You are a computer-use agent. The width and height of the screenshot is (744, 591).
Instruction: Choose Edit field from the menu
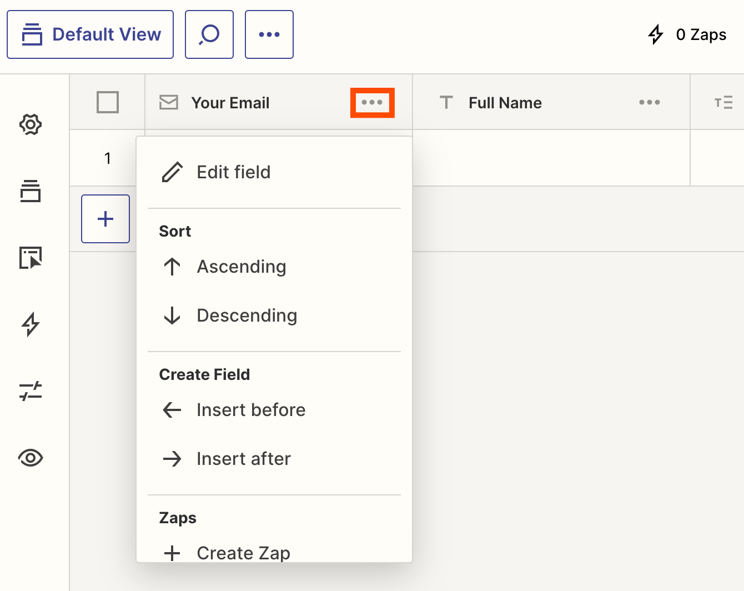click(x=234, y=172)
